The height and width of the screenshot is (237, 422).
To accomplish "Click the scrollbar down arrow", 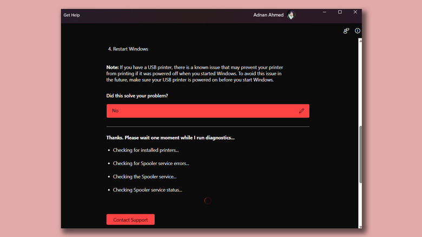I will 360,227.
